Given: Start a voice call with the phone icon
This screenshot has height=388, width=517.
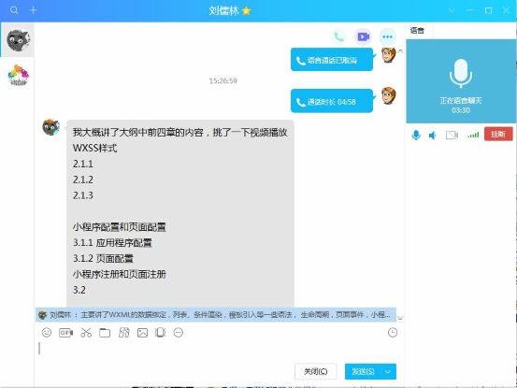Looking at the screenshot, I should [x=339, y=36].
